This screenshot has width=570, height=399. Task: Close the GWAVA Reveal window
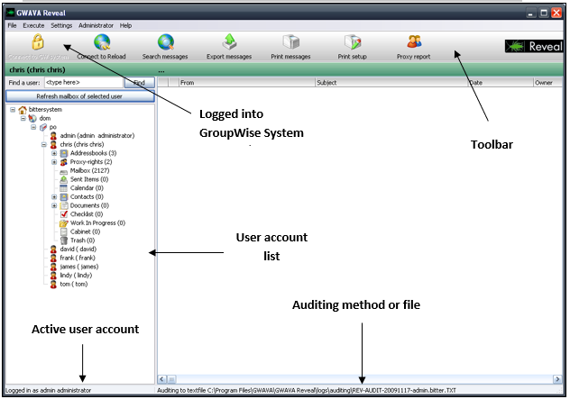[x=556, y=14]
